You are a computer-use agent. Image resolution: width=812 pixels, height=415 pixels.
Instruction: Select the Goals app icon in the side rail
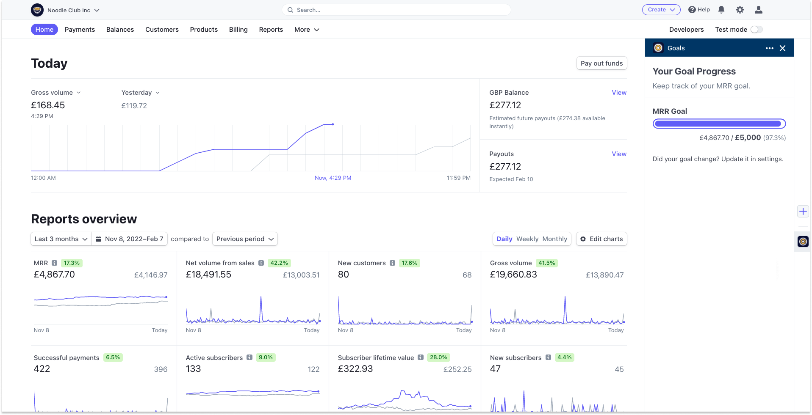803,242
